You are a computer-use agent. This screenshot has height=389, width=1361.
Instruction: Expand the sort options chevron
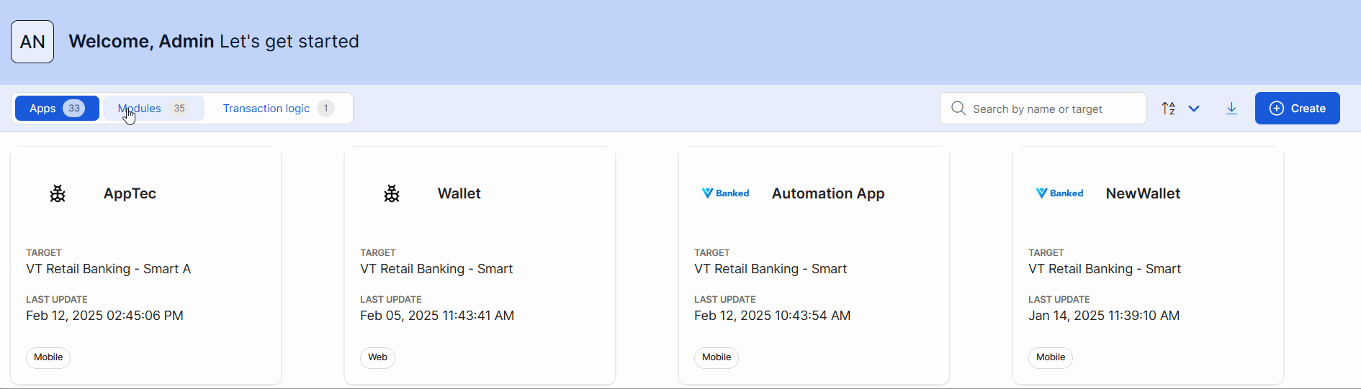tap(1194, 109)
